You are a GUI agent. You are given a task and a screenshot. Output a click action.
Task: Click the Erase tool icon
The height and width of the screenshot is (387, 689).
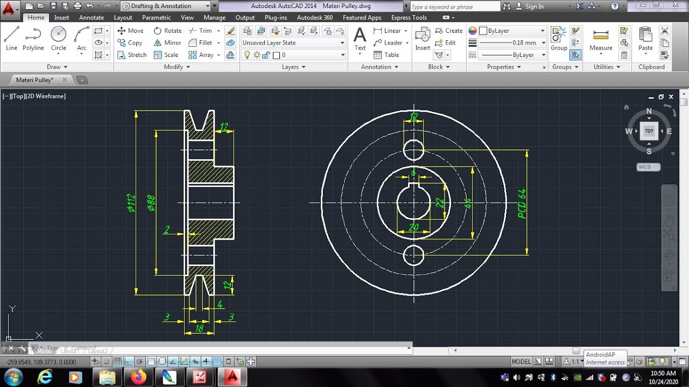230,31
